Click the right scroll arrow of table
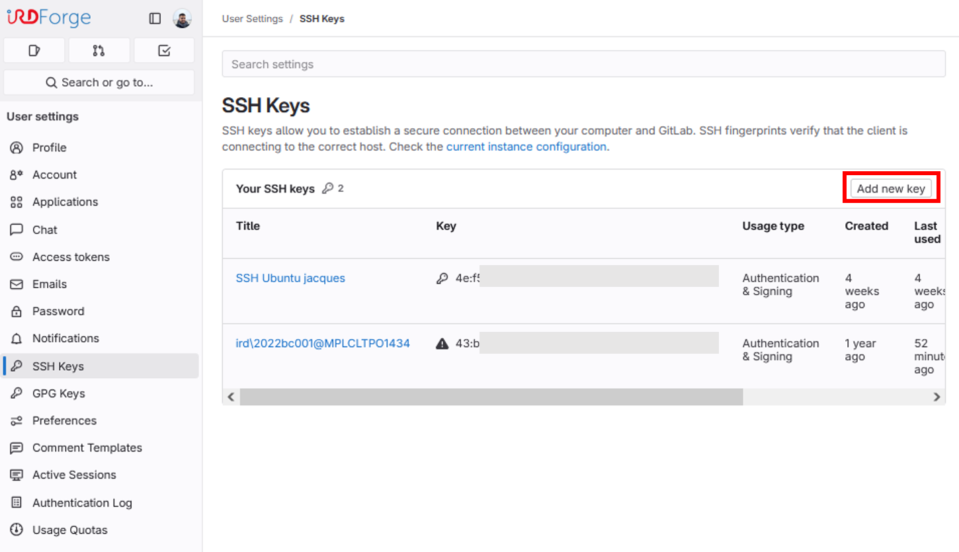The width and height of the screenshot is (959, 552). (937, 397)
